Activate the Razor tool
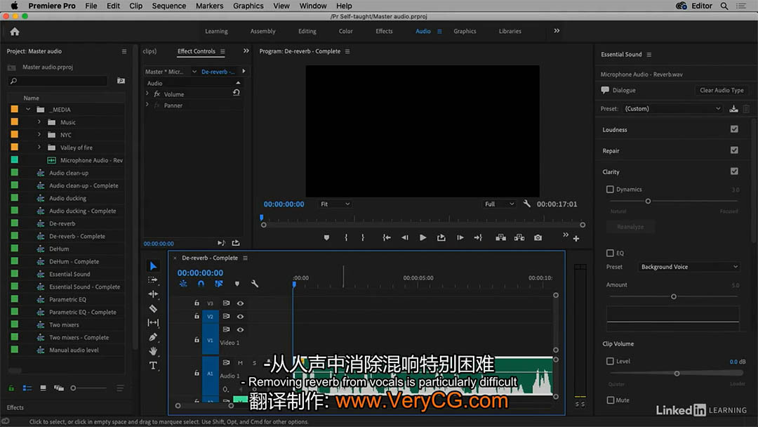The width and height of the screenshot is (758, 427). coord(153,308)
